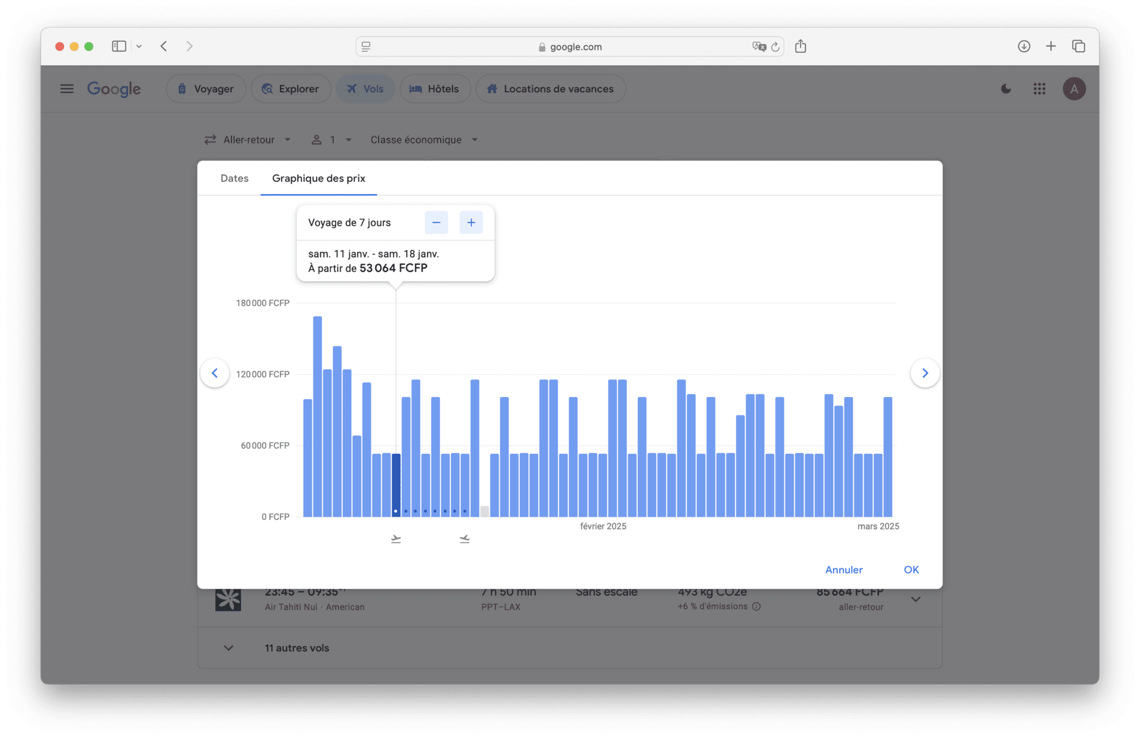Screen dimensions: 1140x738
Task: Expand the Air Tahiti Nui flight details chevron
Action: (916, 600)
